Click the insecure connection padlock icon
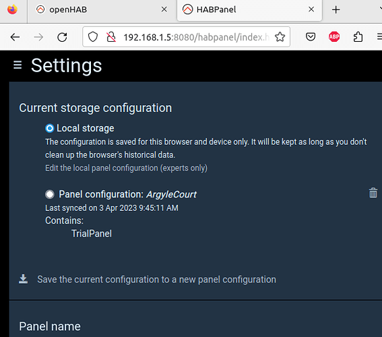 [111, 37]
